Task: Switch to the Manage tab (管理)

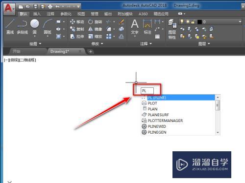Action: 95,14
